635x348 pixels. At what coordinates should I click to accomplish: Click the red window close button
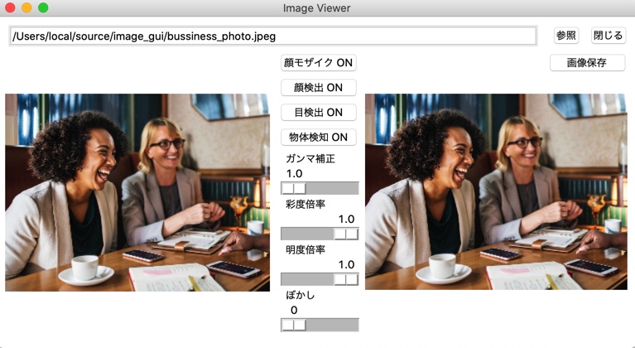(x=10, y=7)
